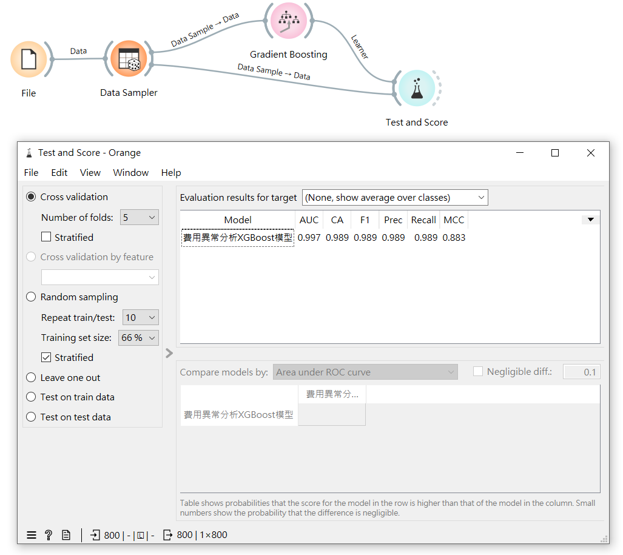
Task: Expand the evaluation target class dropdown
Action: (x=394, y=197)
